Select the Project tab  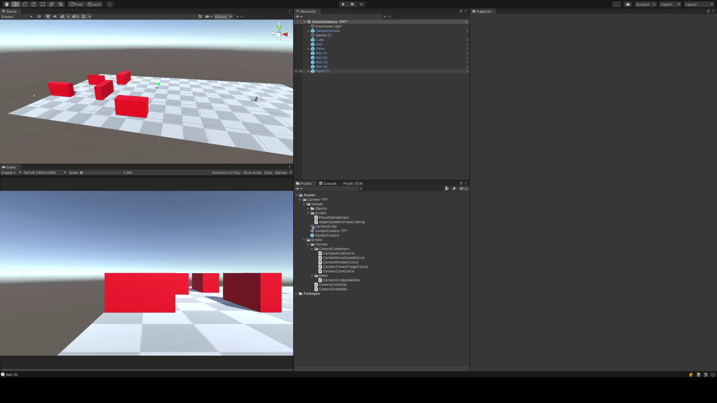pos(304,183)
